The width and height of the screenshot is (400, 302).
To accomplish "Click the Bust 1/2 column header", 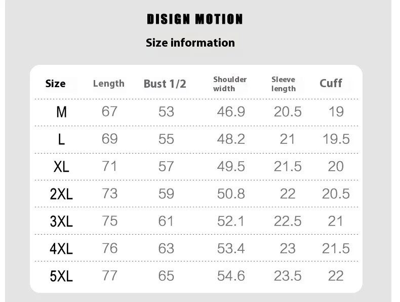I will tap(165, 84).
